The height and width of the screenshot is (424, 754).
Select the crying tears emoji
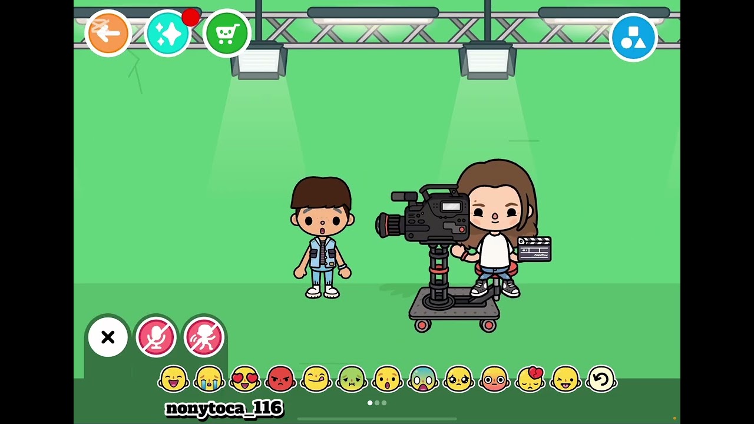(x=209, y=379)
